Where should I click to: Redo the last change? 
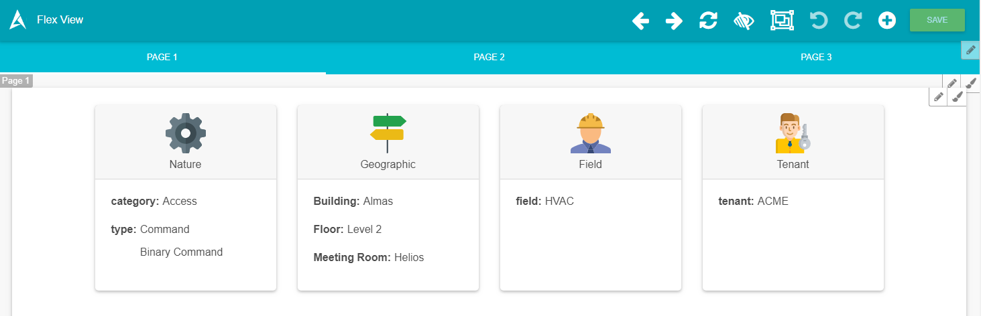tap(853, 21)
